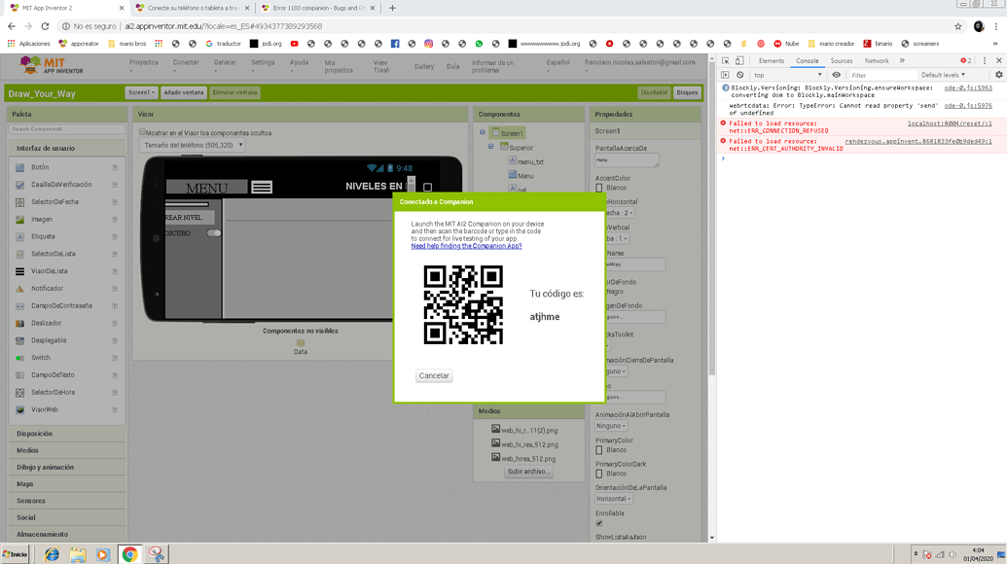Open the Conectar menu
1007x564 pixels.
(186, 63)
